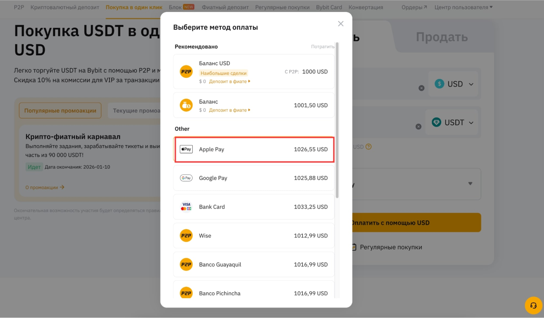544x318 pixels.
Task: Click the Wise P2P icon
Action: tap(186, 236)
